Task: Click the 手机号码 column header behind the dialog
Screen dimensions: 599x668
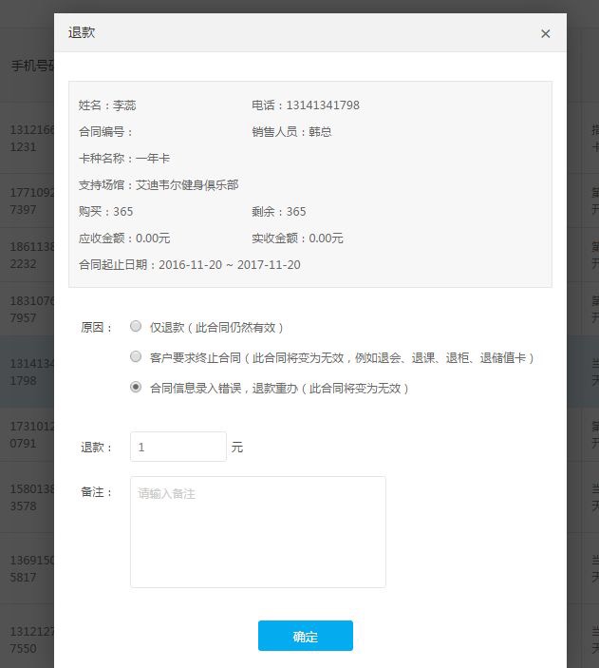Action: tap(31, 66)
